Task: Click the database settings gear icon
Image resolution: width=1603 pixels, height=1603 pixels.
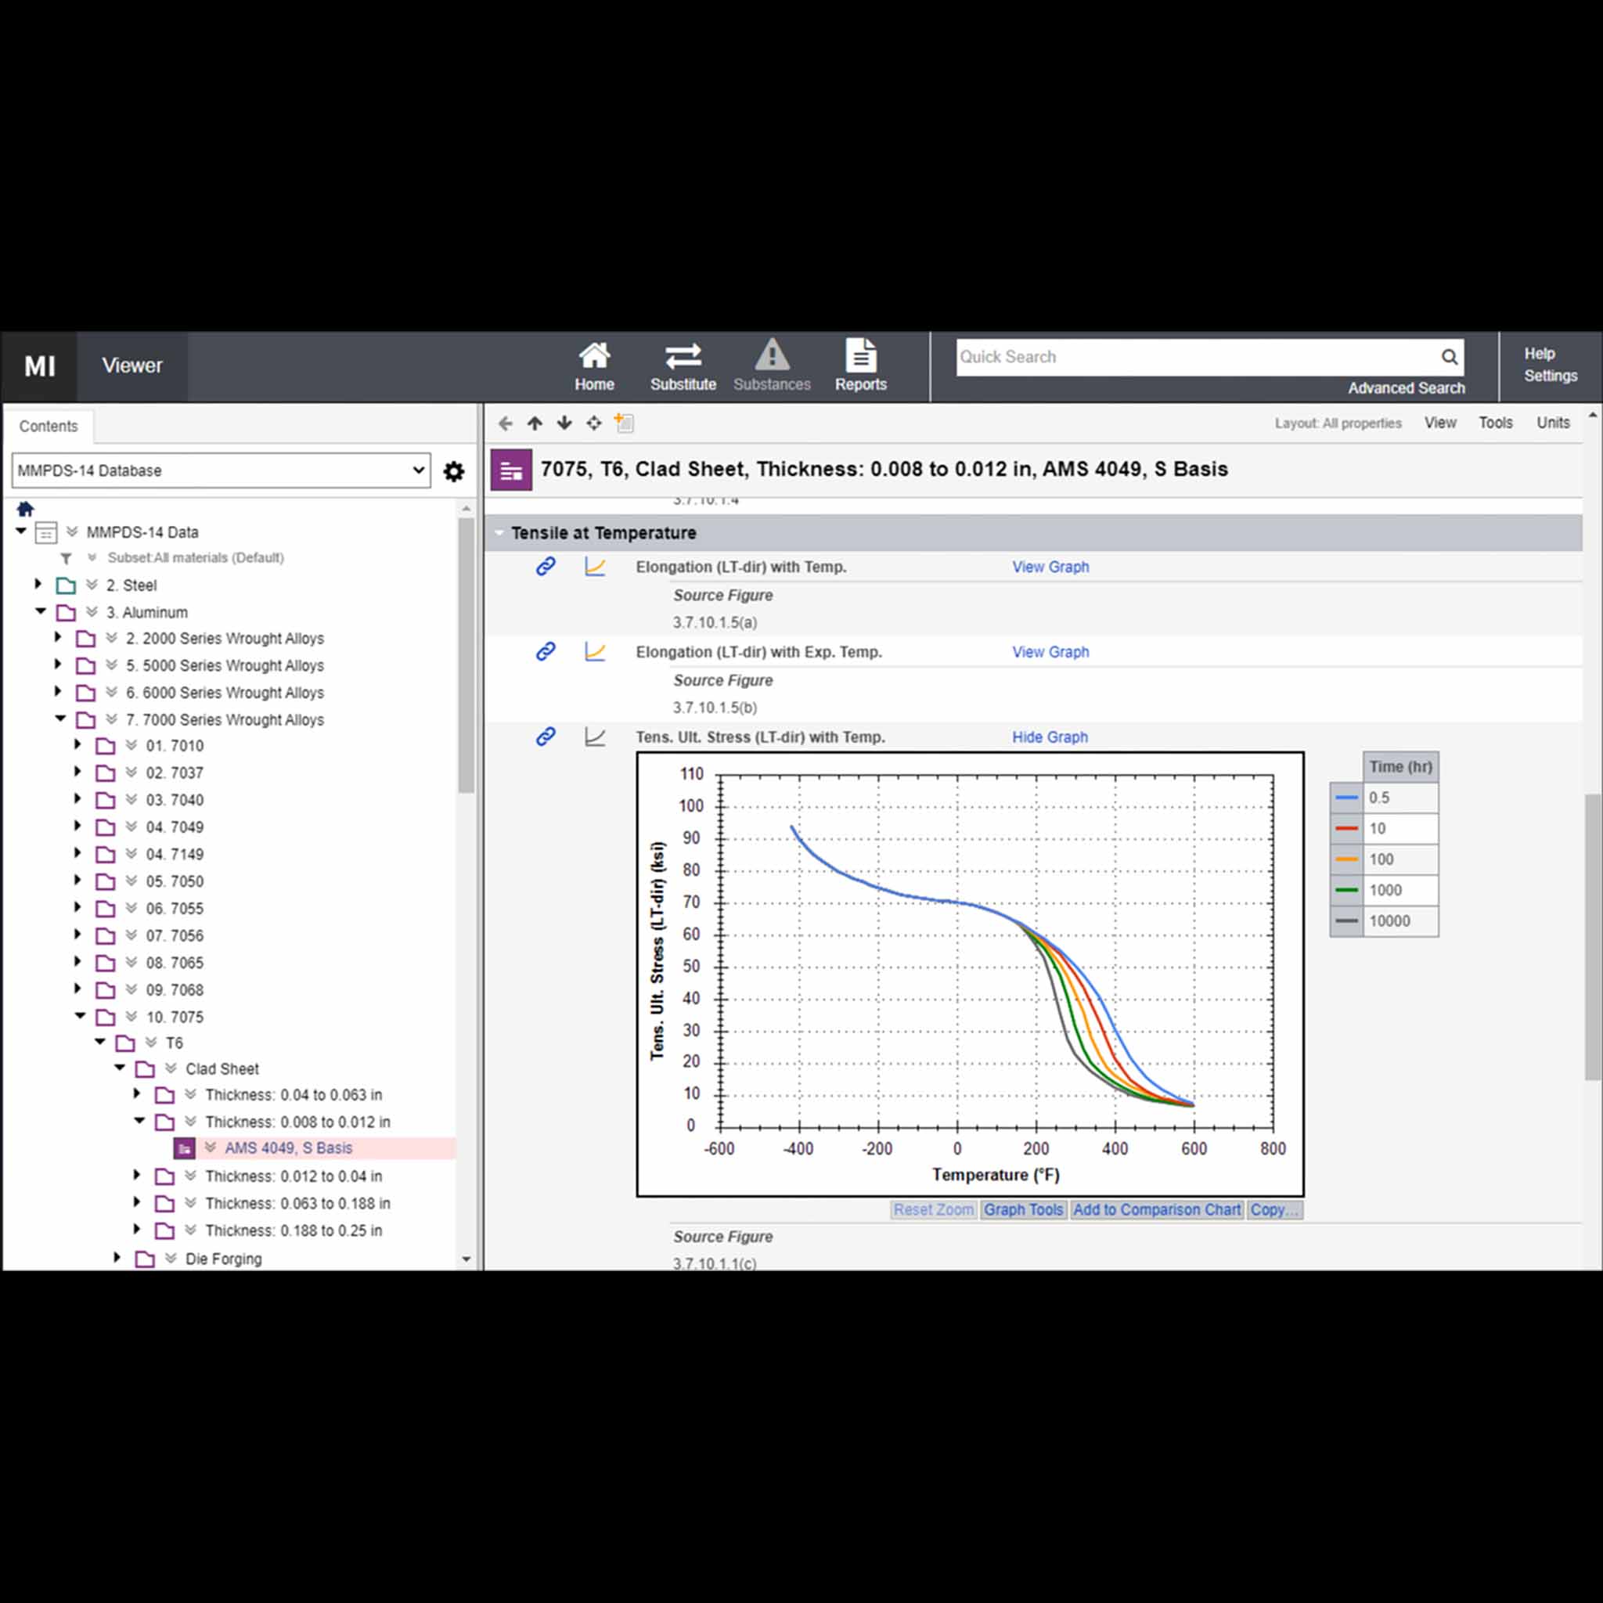Action: coord(454,471)
